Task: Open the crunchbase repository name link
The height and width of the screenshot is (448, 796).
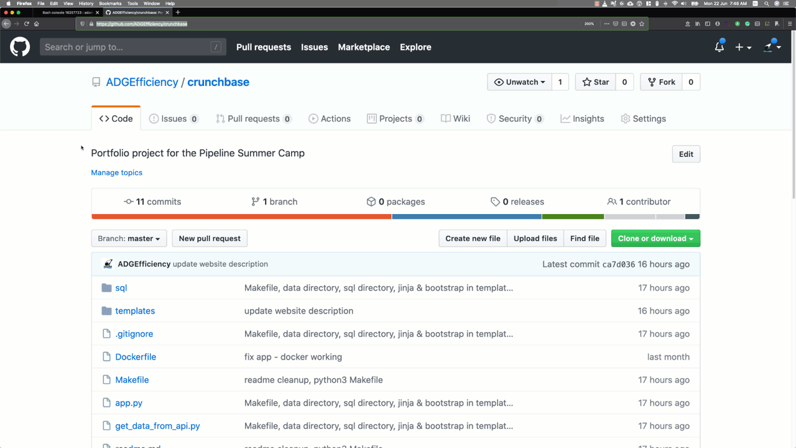Action: tap(218, 82)
